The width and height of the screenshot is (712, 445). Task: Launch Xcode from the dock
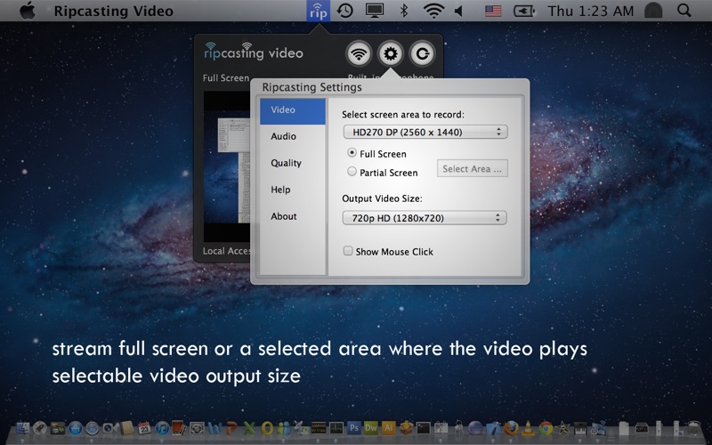[x=494, y=428]
